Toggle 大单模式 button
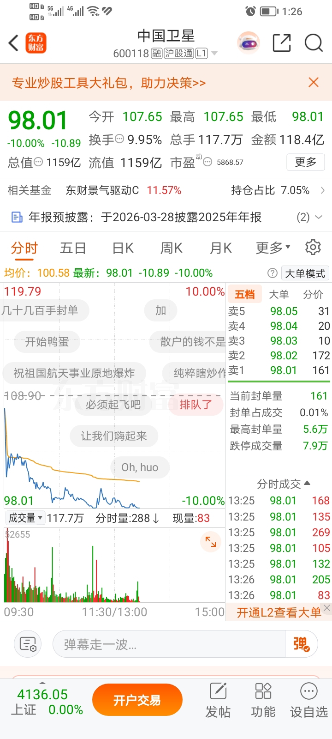The width and height of the screenshot is (332, 739). coord(305,273)
